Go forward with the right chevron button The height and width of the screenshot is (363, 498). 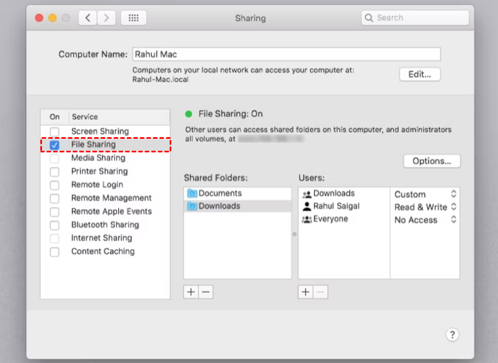pos(106,18)
